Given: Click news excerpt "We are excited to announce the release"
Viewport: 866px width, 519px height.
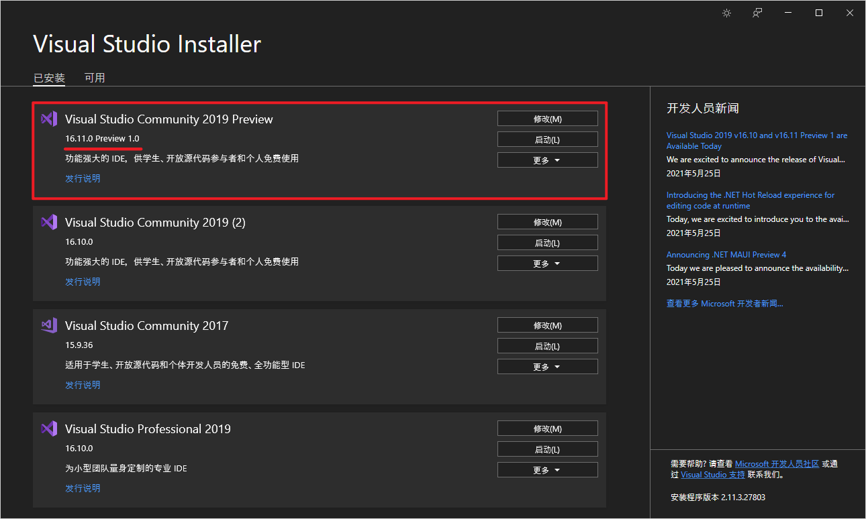Looking at the screenshot, I should (x=756, y=160).
